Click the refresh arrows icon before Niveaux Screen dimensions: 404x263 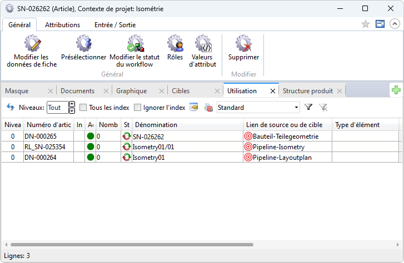pos(11,107)
